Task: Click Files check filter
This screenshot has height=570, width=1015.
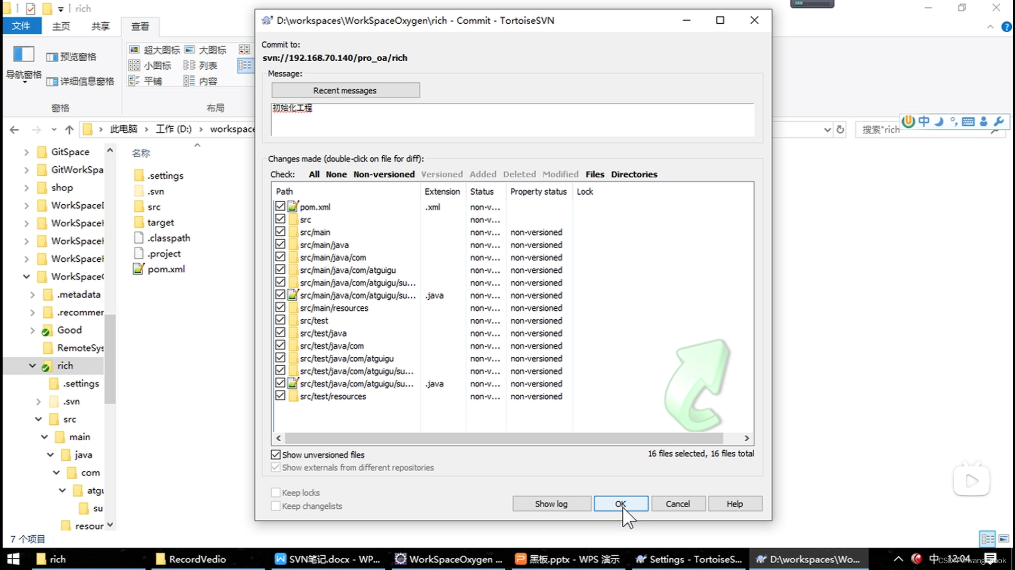Action: 595,174
